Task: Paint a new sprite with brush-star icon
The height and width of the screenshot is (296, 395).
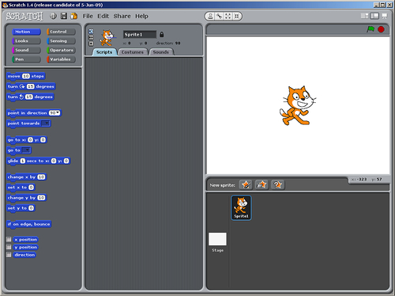Action: click(246, 184)
